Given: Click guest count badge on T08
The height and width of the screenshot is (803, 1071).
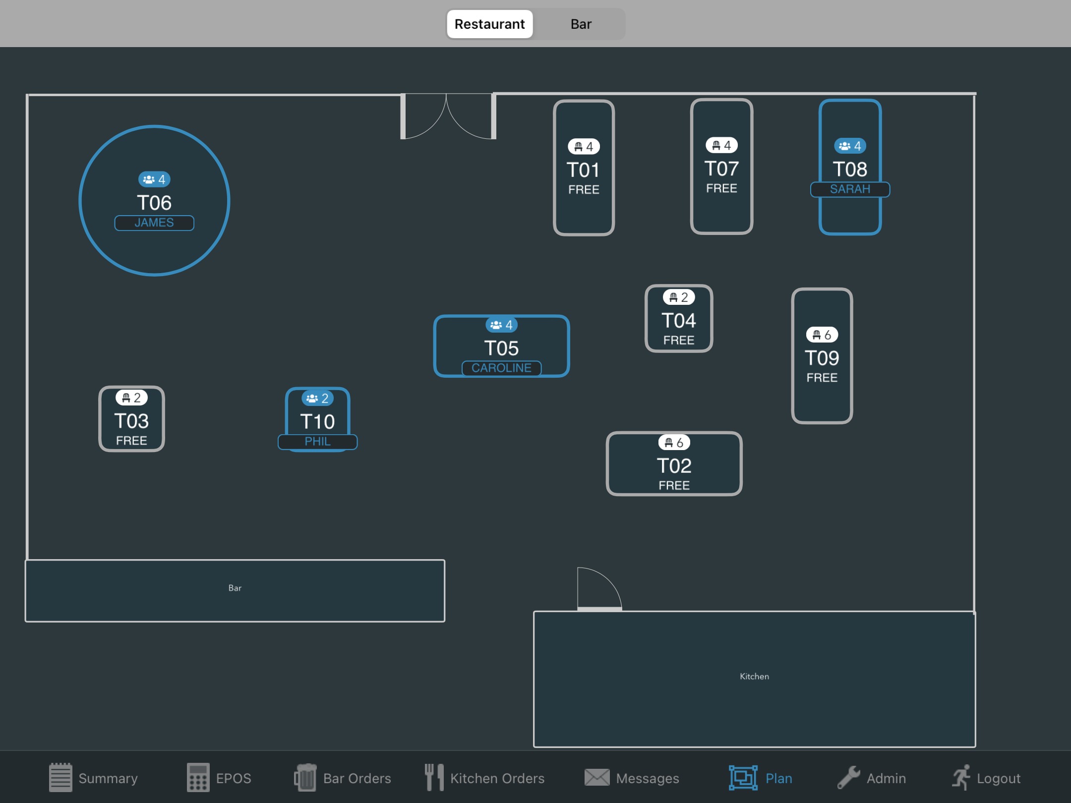Looking at the screenshot, I should pyautogui.click(x=850, y=146).
